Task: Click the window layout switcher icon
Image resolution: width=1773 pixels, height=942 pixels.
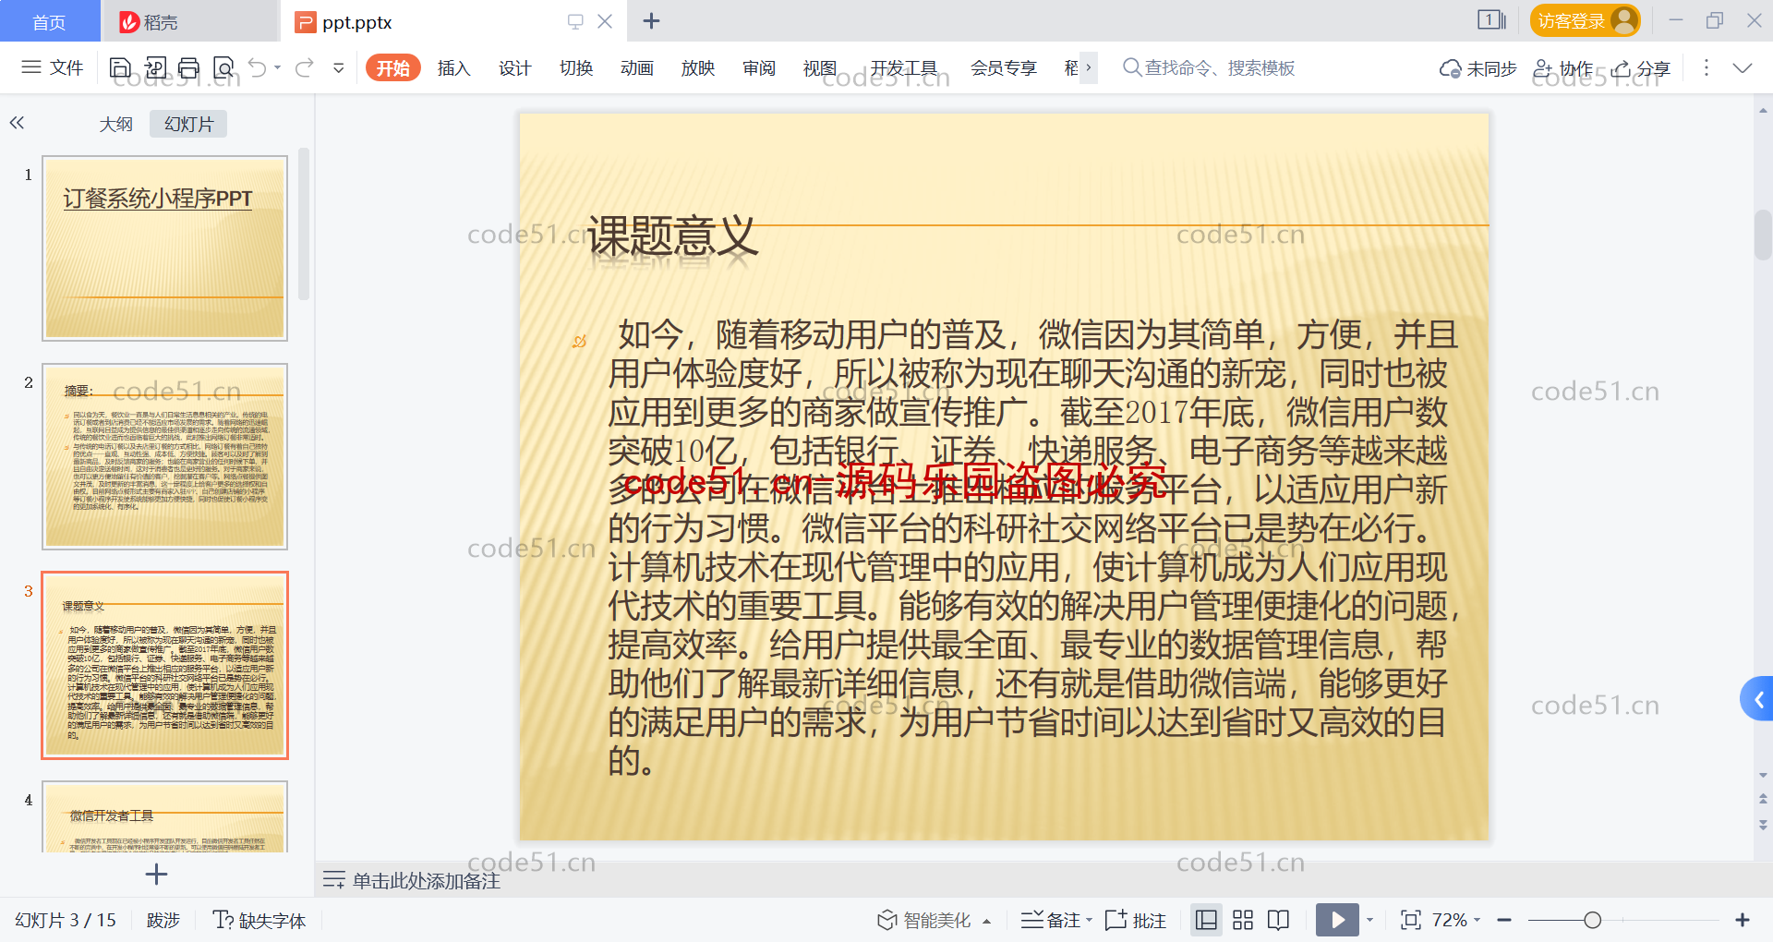Action: point(1491,20)
